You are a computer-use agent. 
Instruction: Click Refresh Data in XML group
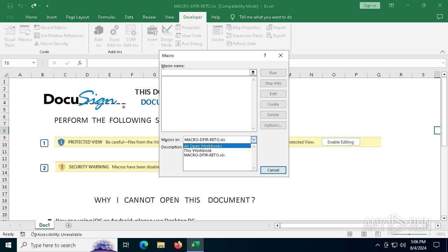click(x=241, y=44)
